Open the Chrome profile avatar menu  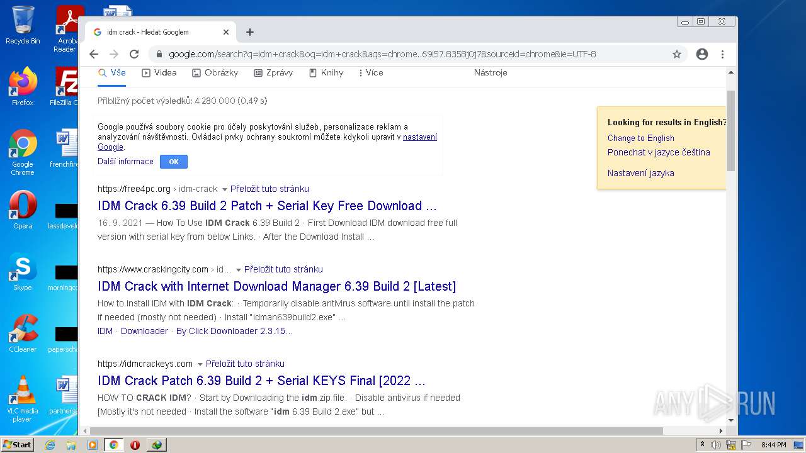pos(702,54)
